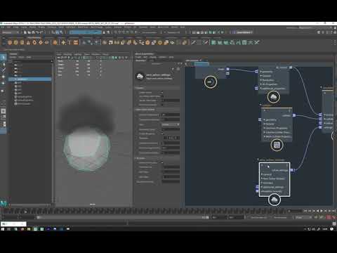Click the last white crossed-tools shelf icon
The height and width of the screenshot is (253, 337).
[x=257, y=42]
